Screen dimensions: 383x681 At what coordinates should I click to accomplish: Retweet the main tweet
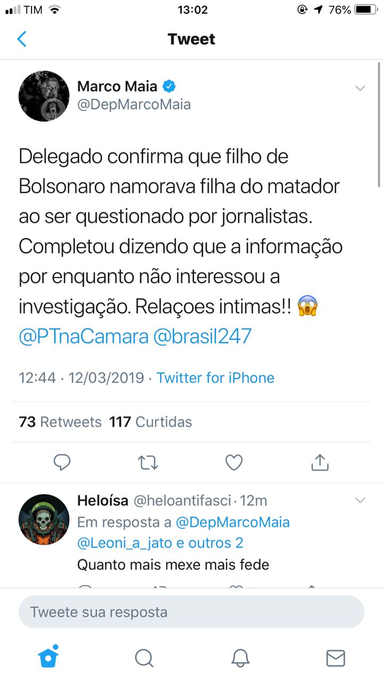(x=148, y=462)
